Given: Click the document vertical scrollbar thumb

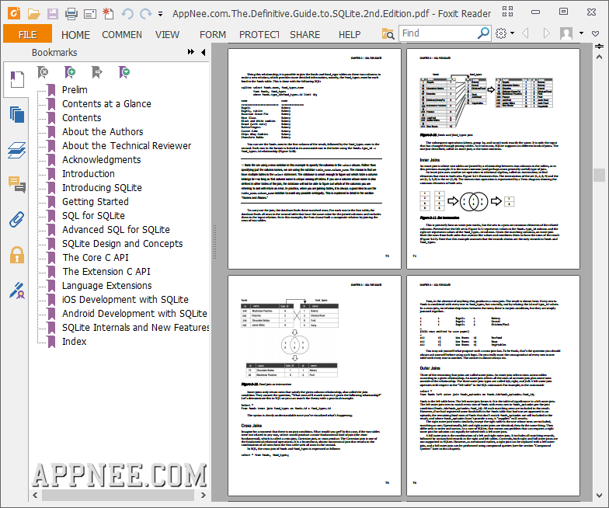Looking at the screenshot, I should 599,174.
